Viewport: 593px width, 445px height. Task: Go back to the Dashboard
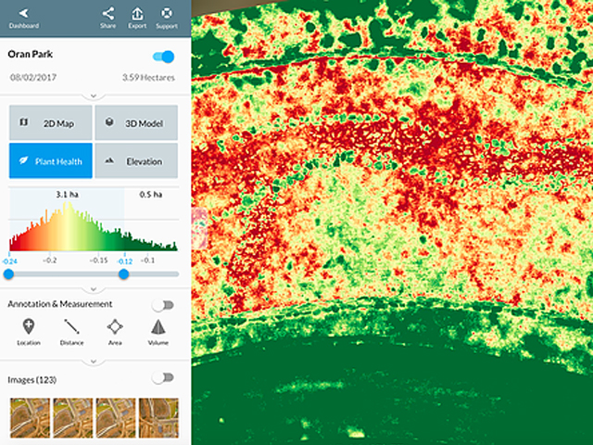point(25,17)
